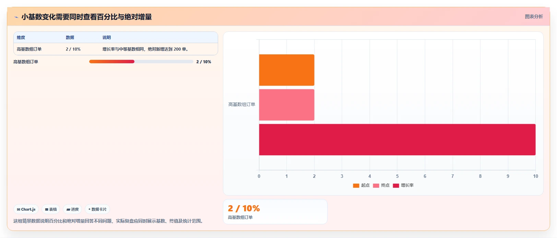Click the 维度 column header
Image resolution: width=557 pixels, height=238 pixels.
pyautogui.click(x=21, y=38)
